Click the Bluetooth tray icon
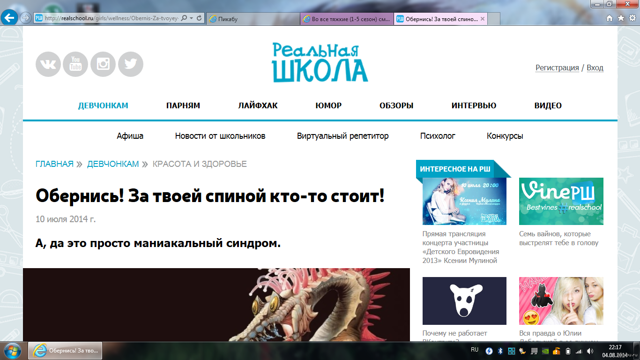 coord(500,351)
